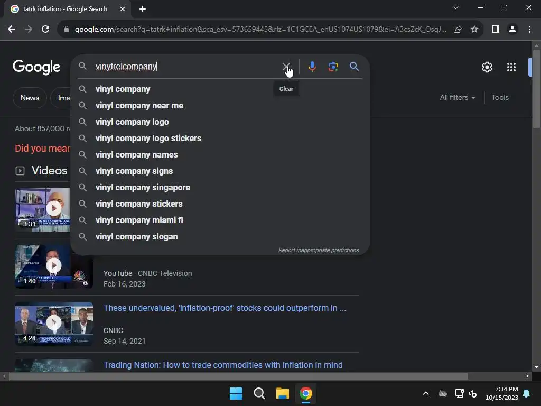Image resolution: width=541 pixels, height=406 pixels.
Task: Toggle the Chrome side panel
Action: pyautogui.click(x=496, y=30)
